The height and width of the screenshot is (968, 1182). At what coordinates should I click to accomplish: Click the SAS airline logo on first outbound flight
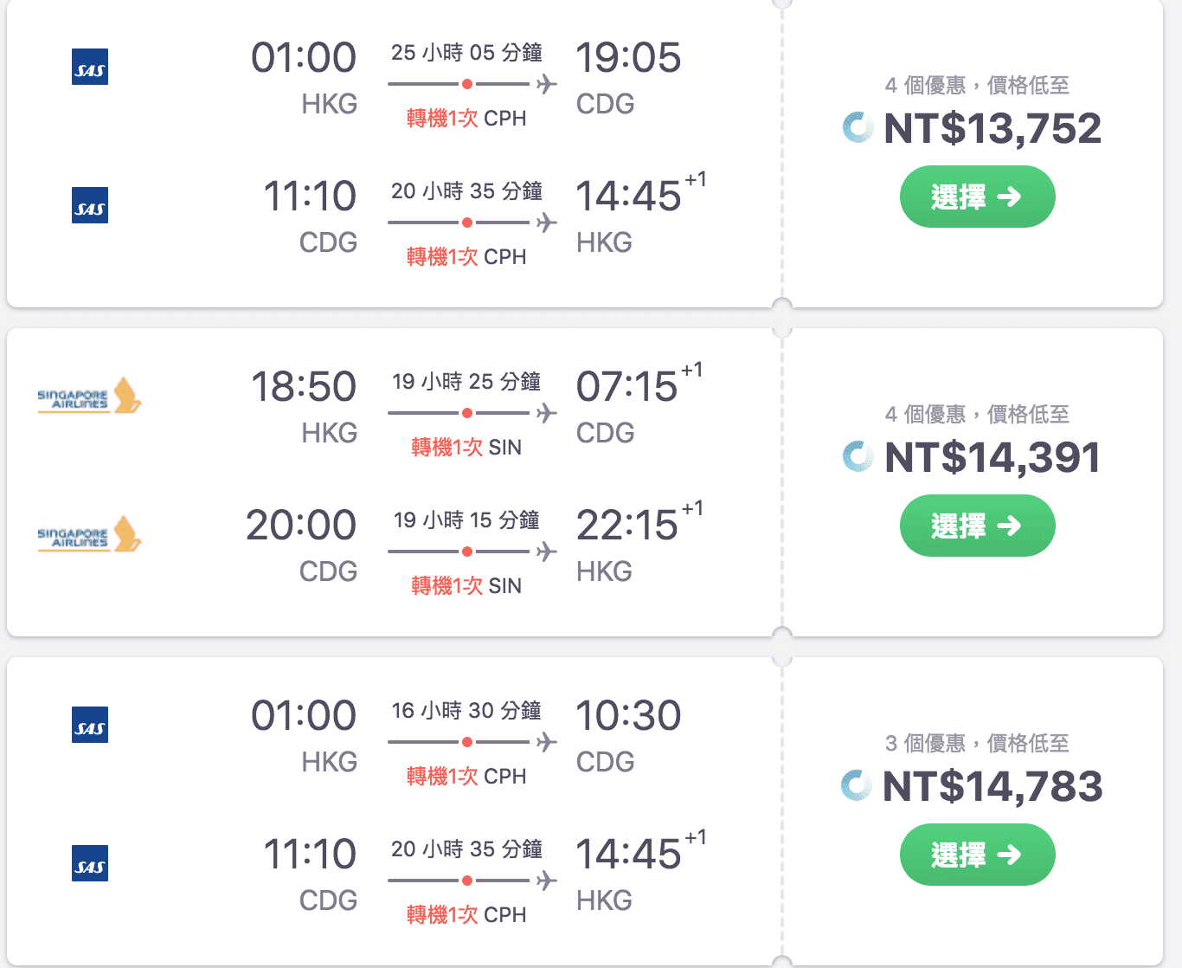[x=89, y=67]
